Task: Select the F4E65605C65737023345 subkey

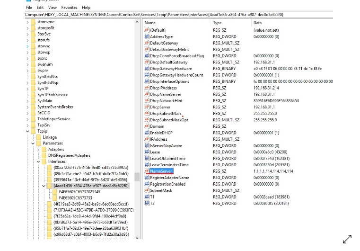Action: point(79,192)
